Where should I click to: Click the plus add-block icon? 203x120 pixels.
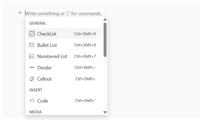[x=20, y=13]
